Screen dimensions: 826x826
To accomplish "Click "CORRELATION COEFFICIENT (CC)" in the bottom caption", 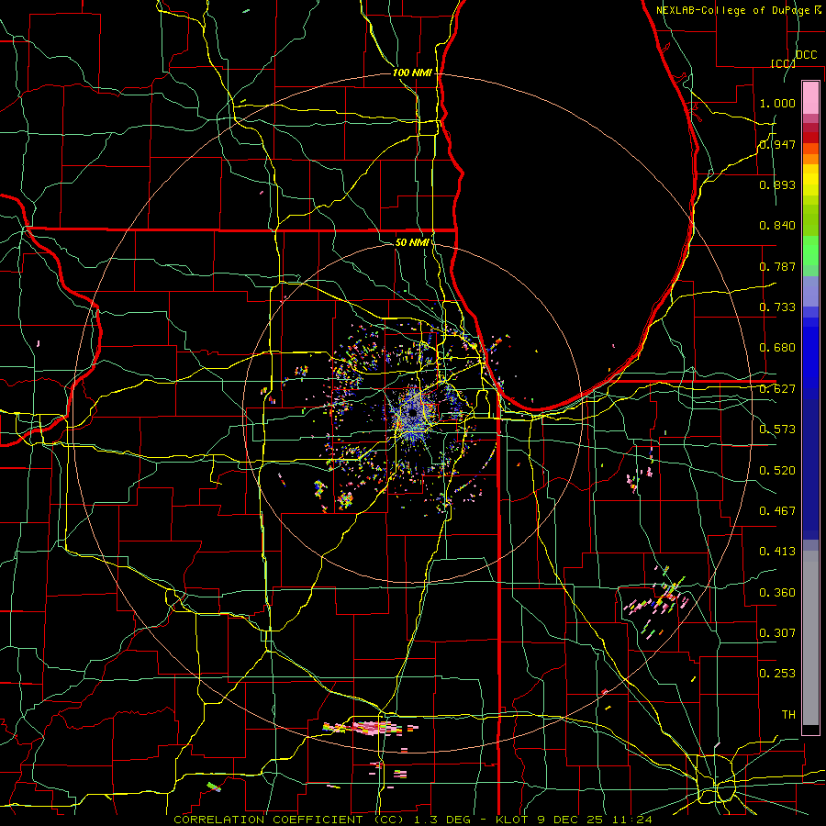I will [289, 820].
